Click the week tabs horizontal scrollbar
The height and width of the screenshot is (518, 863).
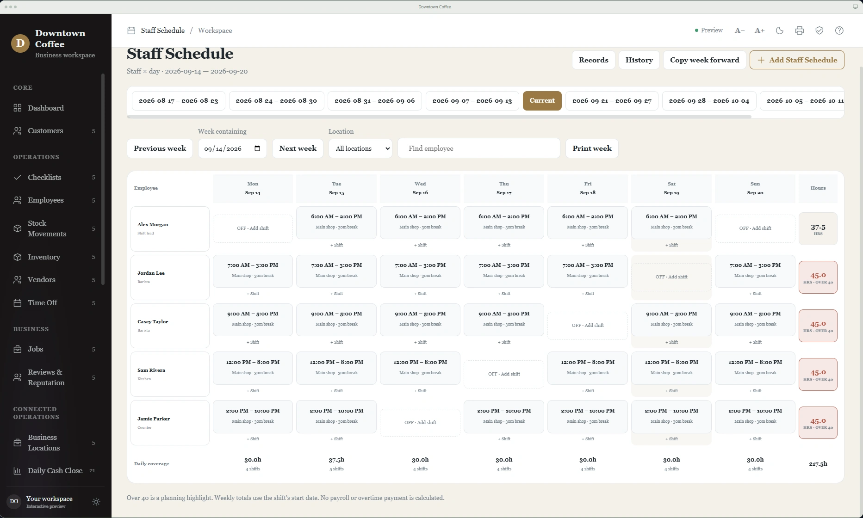click(x=439, y=117)
